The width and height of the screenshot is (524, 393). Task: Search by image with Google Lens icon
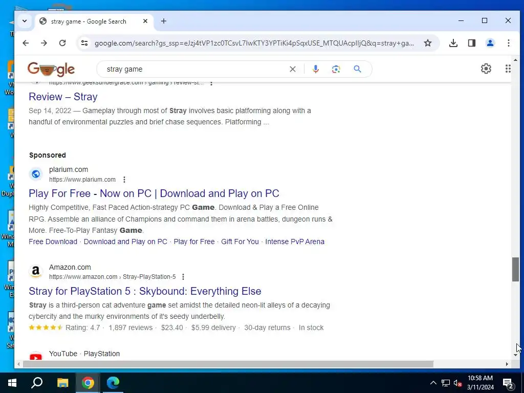coord(336,69)
